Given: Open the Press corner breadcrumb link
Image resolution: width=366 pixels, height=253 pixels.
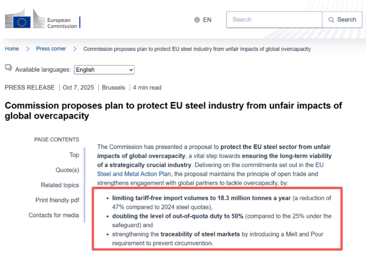Looking at the screenshot, I should [51, 49].
